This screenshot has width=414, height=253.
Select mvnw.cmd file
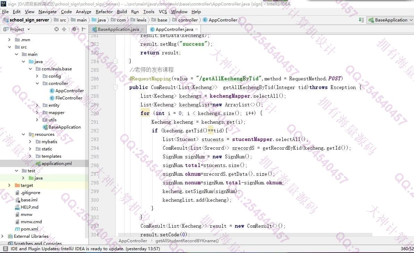pos(28,221)
